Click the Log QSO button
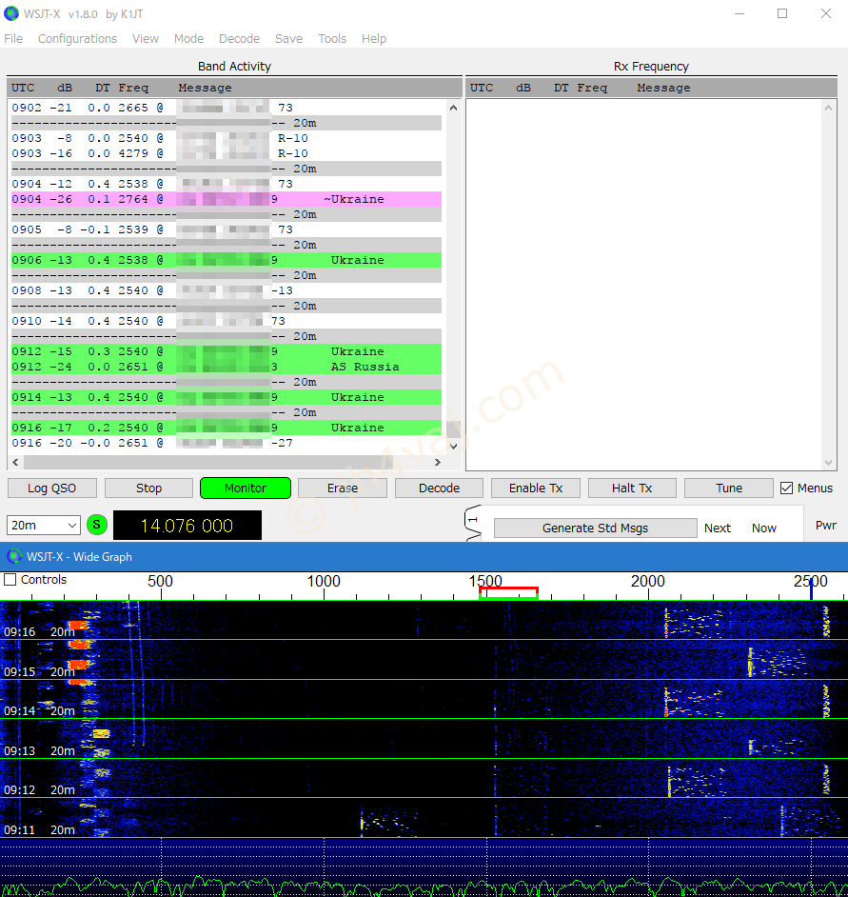Viewport: 848px width, 897px height. pyautogui.click(x=52, y=488)
